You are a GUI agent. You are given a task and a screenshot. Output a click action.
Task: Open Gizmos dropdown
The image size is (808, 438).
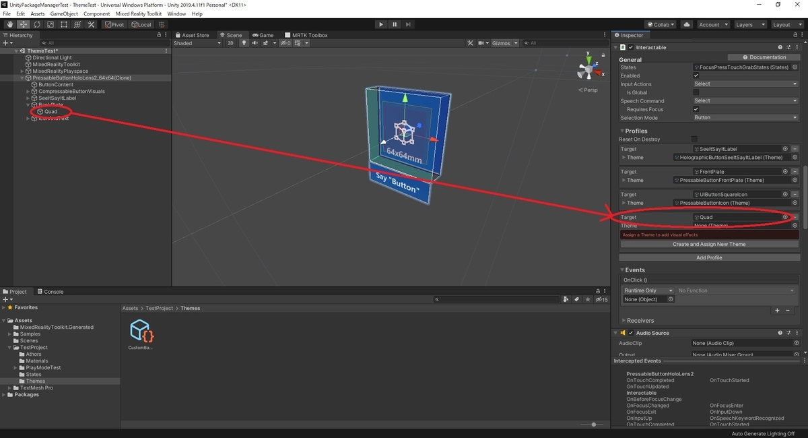click(504, 43)
